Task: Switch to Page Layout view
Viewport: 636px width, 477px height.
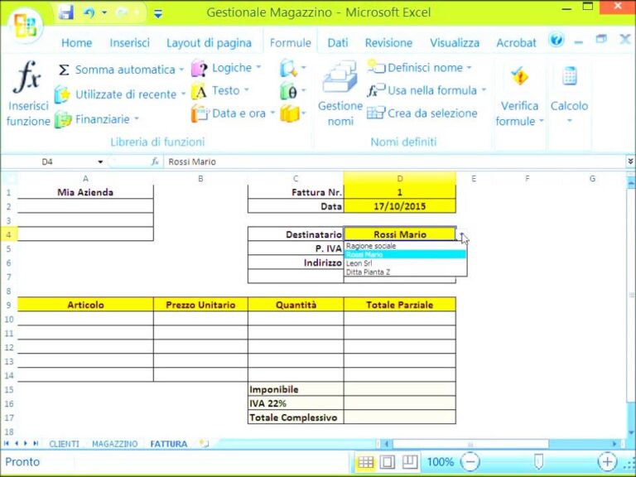Action: pos(387,461)
